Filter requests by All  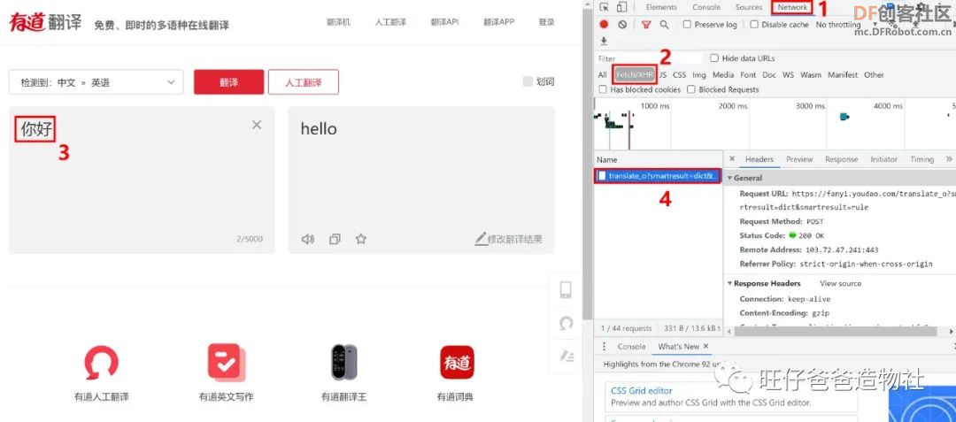pyautogui.click(x=603, y=75)
